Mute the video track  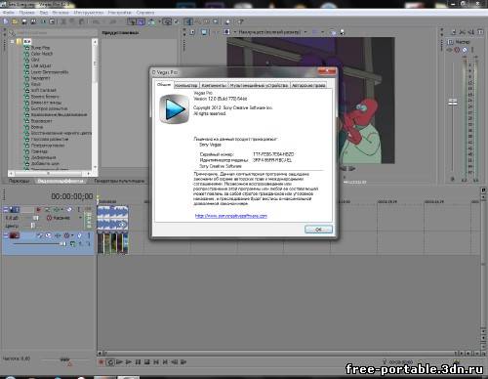[79, 235]
